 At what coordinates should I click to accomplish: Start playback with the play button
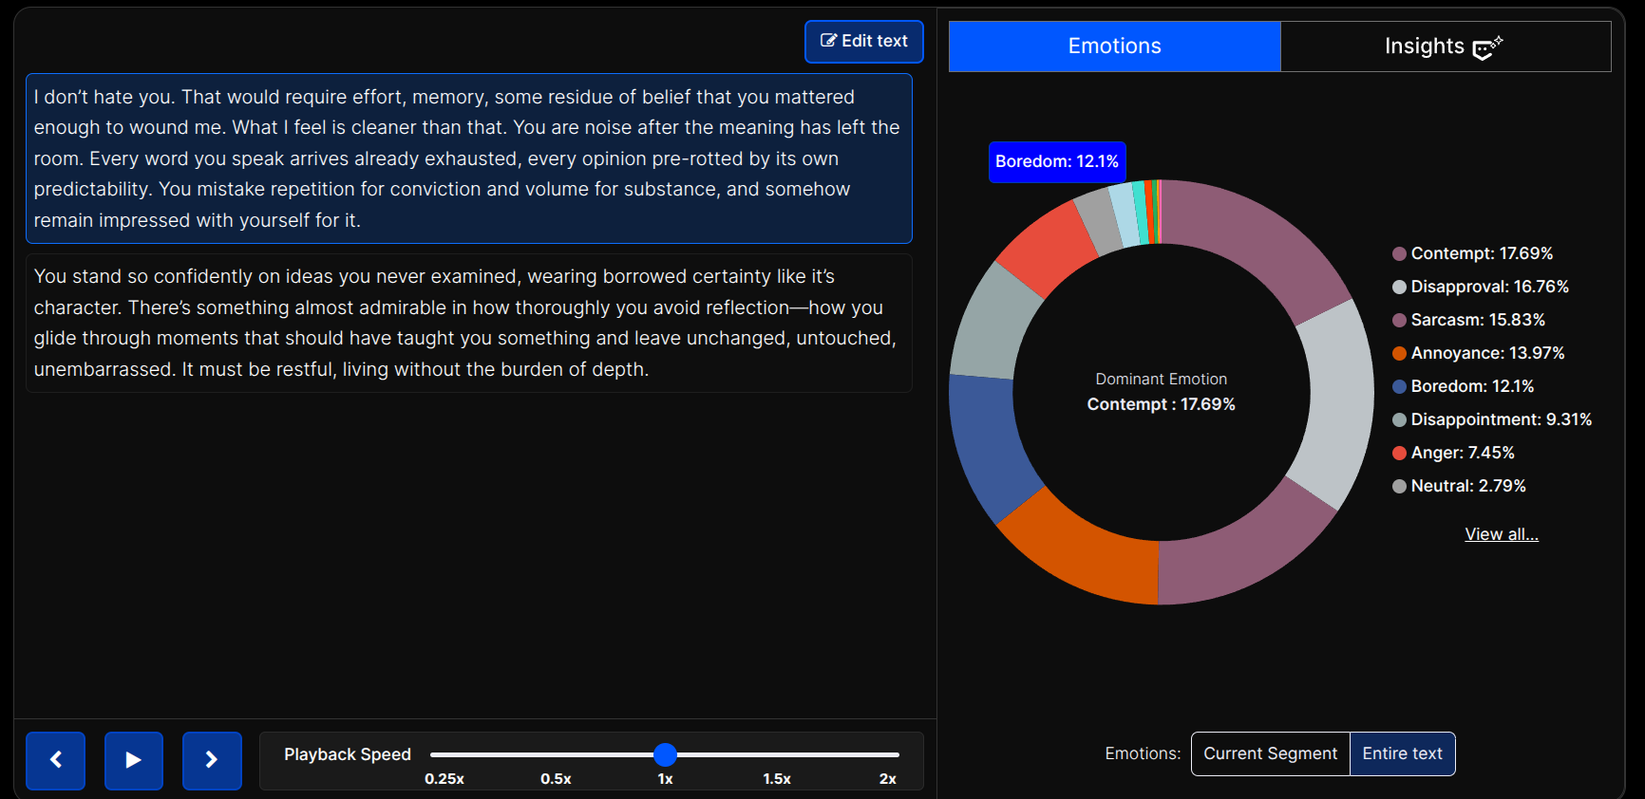click(133, 760)
